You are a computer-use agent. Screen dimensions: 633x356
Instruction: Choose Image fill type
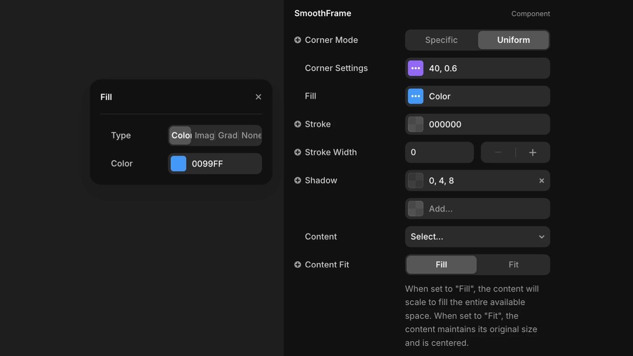(204, 136)
